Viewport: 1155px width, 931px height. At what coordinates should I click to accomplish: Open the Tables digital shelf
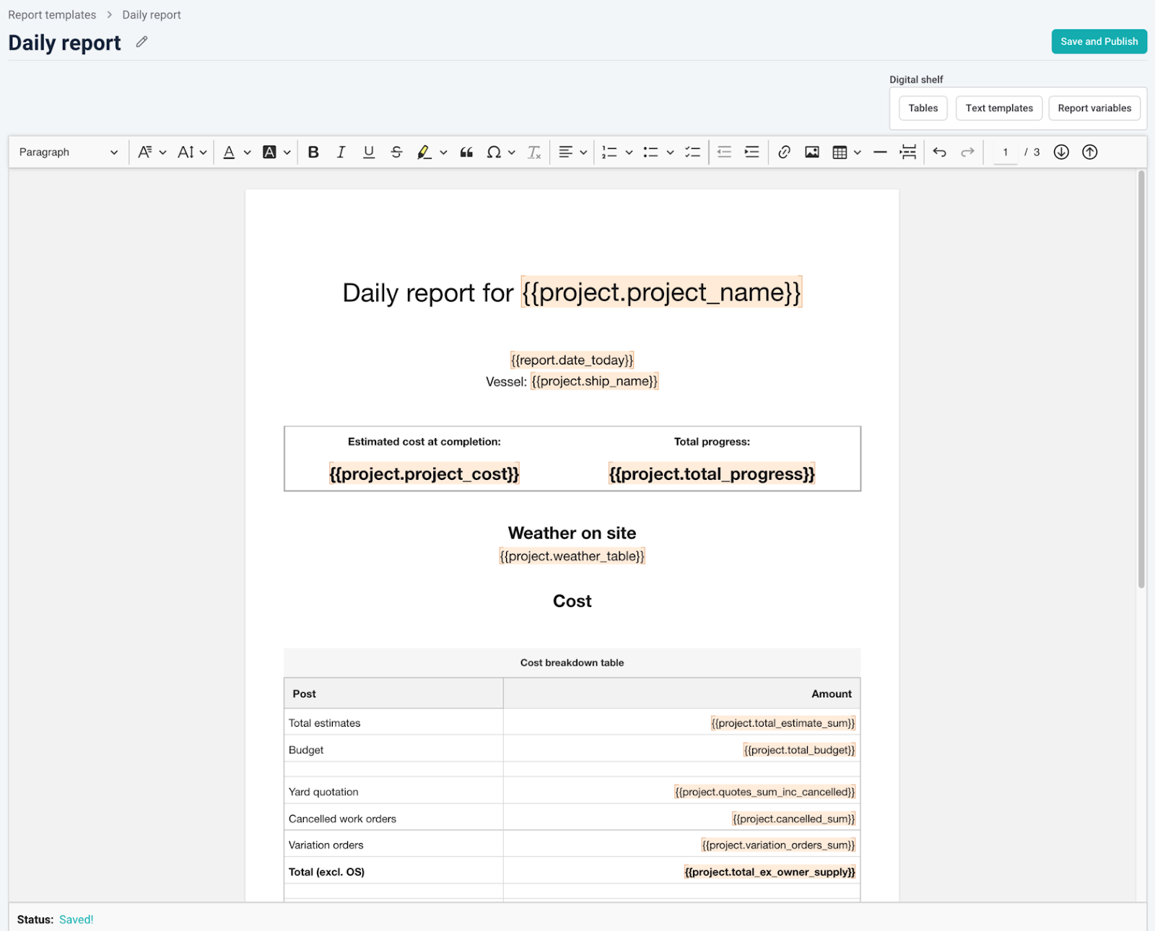pyautogui.click(x=923, y=108)
